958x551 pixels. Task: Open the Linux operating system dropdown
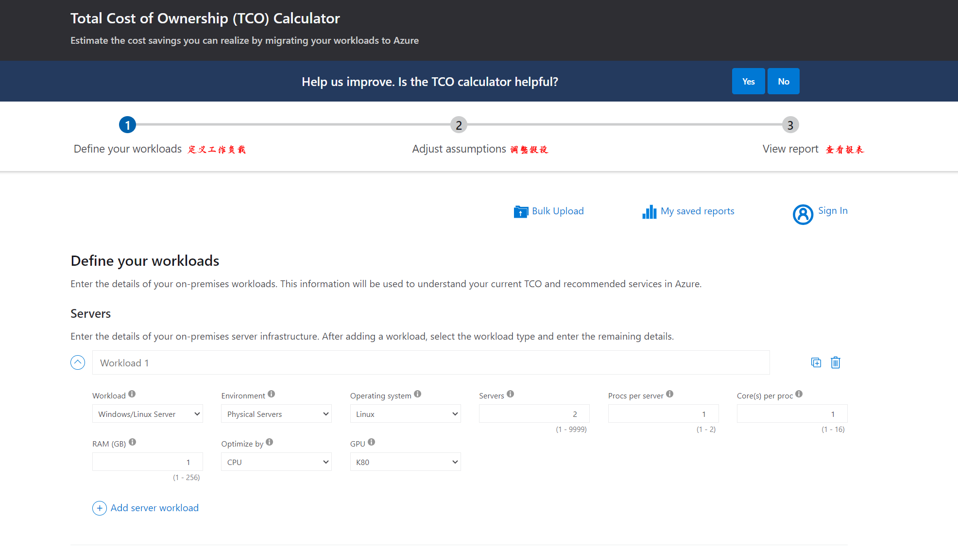click(405, 414)
